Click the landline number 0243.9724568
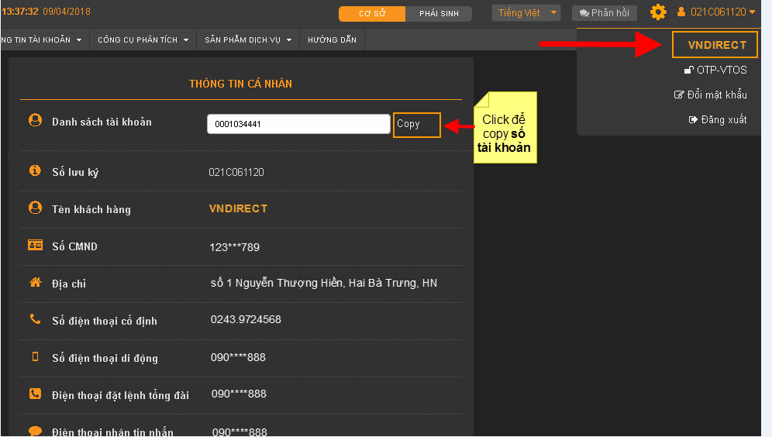The image size is (772, 437). [x=246, y=319]
